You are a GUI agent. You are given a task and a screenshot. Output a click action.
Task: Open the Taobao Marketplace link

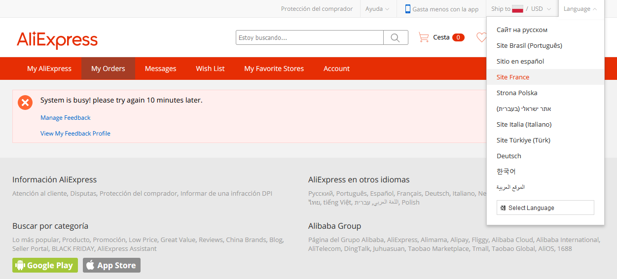point(438,248)
